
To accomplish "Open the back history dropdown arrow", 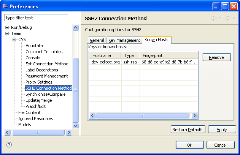I will point(220,18).
